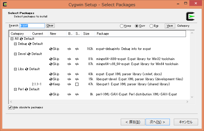Click the perl-XML-SAX-Expat package description
Screen dimensions: 204x131
(136, 94)
